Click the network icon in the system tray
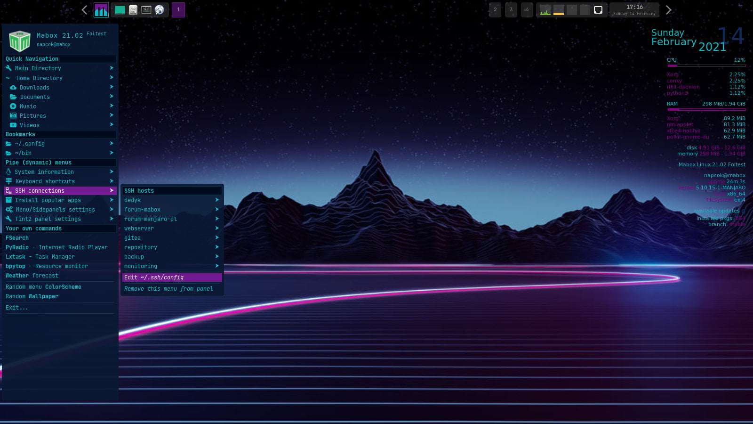 (x=598, y=9)
